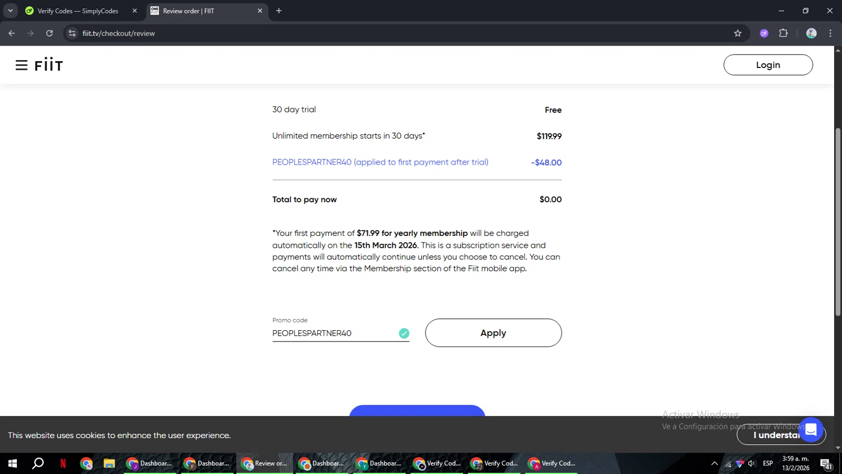Click the $0.00 total amount

pyautogui.click(x=550, y=199)
